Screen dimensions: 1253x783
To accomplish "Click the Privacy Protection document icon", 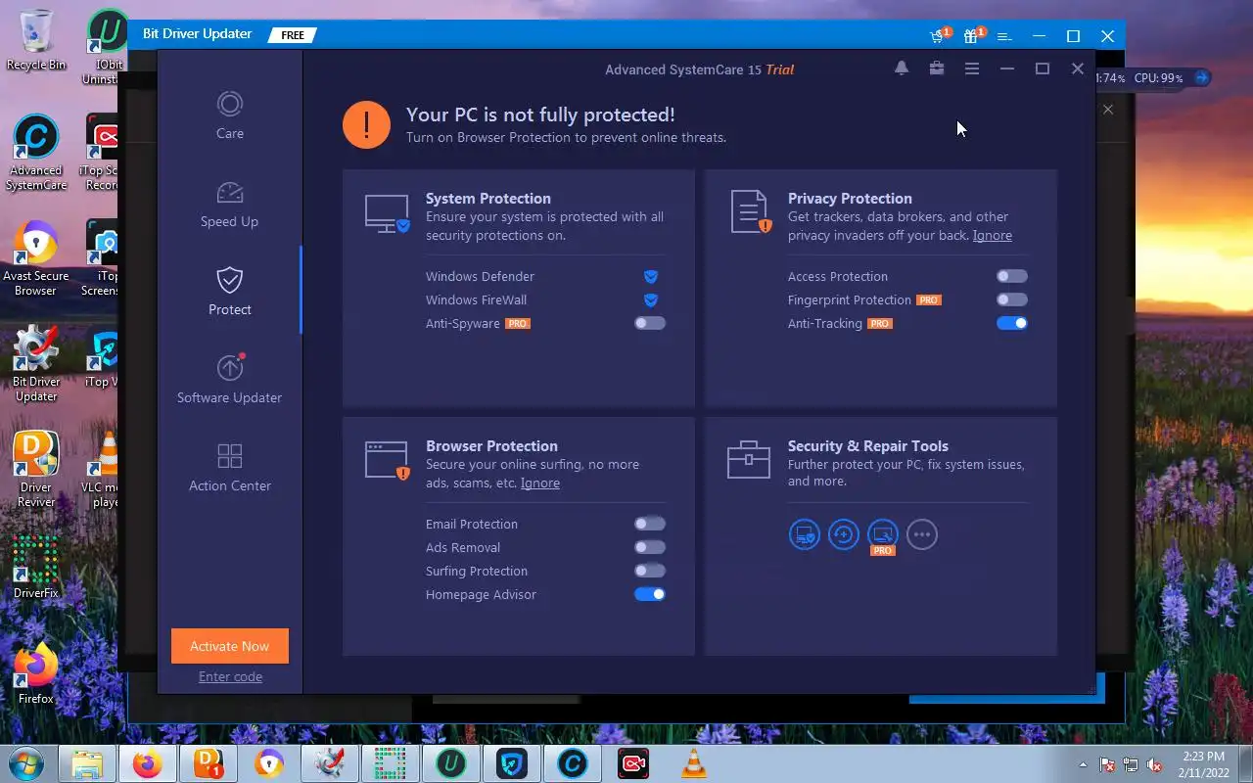I will [x=751, y=212].
